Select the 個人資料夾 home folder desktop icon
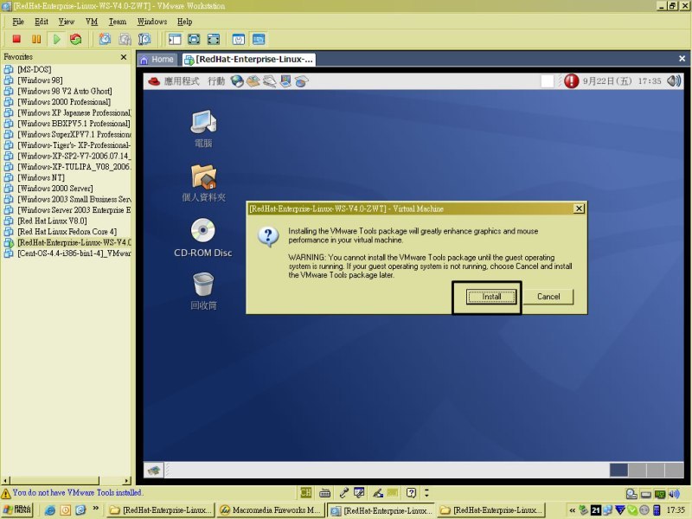The width and height of the screenshot is (692, 519). (x=203, y=183)
